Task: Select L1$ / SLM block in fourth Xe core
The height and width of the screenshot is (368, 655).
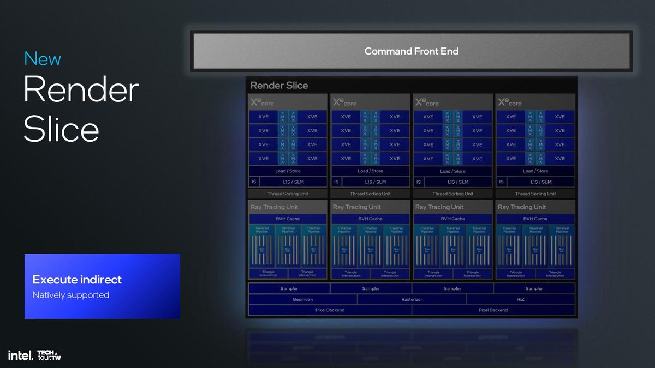Action: click(540, 182)
